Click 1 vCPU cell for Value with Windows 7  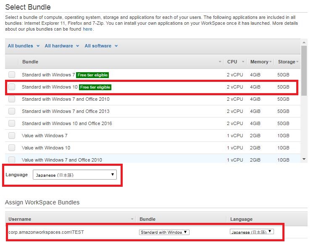(x=235, y=136)
